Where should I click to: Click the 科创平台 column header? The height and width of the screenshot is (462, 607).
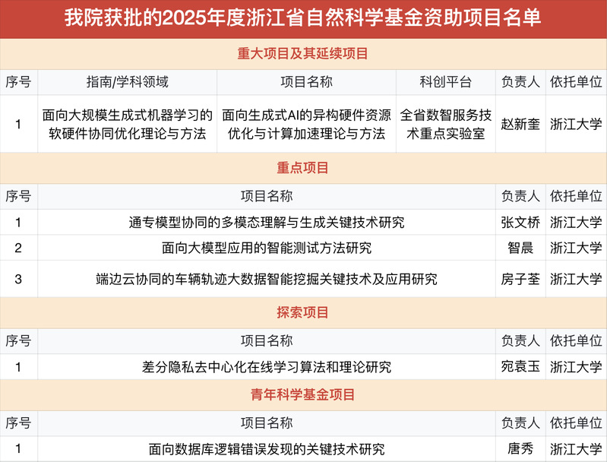tap(445, 82)
